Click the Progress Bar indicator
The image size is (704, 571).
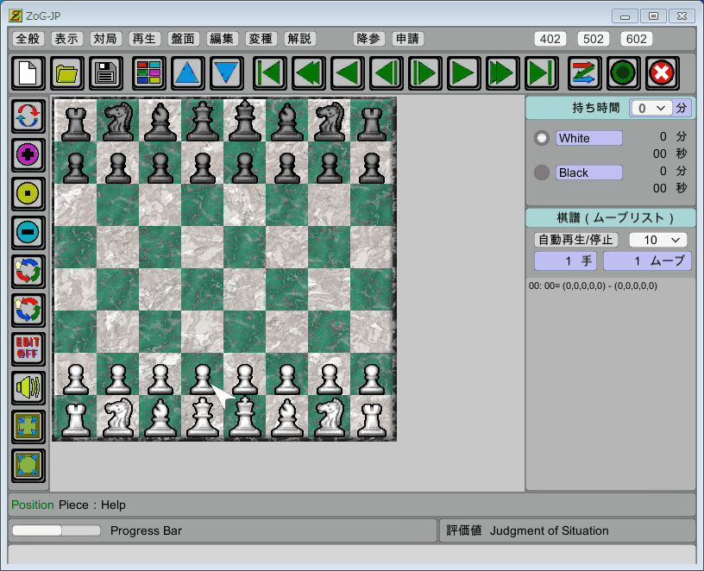click(x=57, y=530)
